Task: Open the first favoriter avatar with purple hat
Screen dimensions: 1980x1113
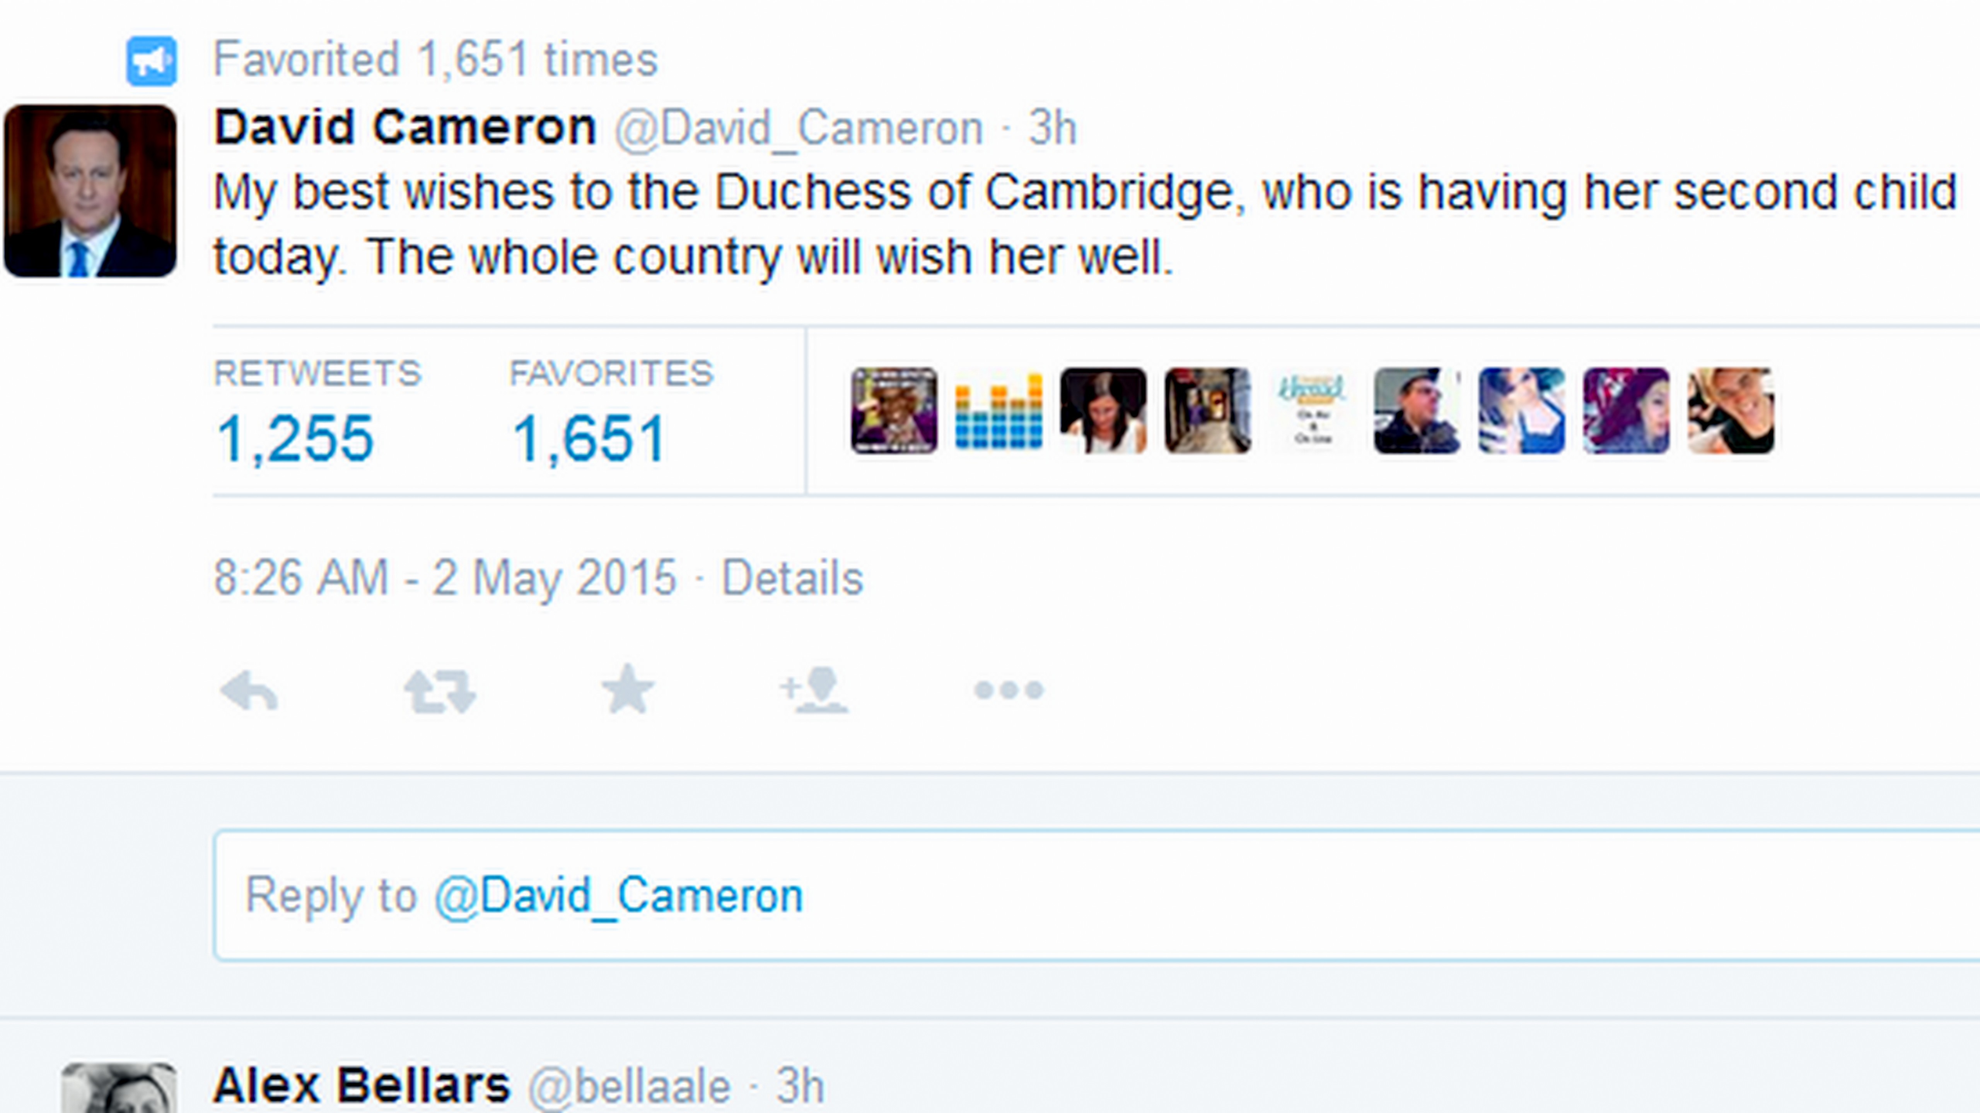Action: point(894,411)
